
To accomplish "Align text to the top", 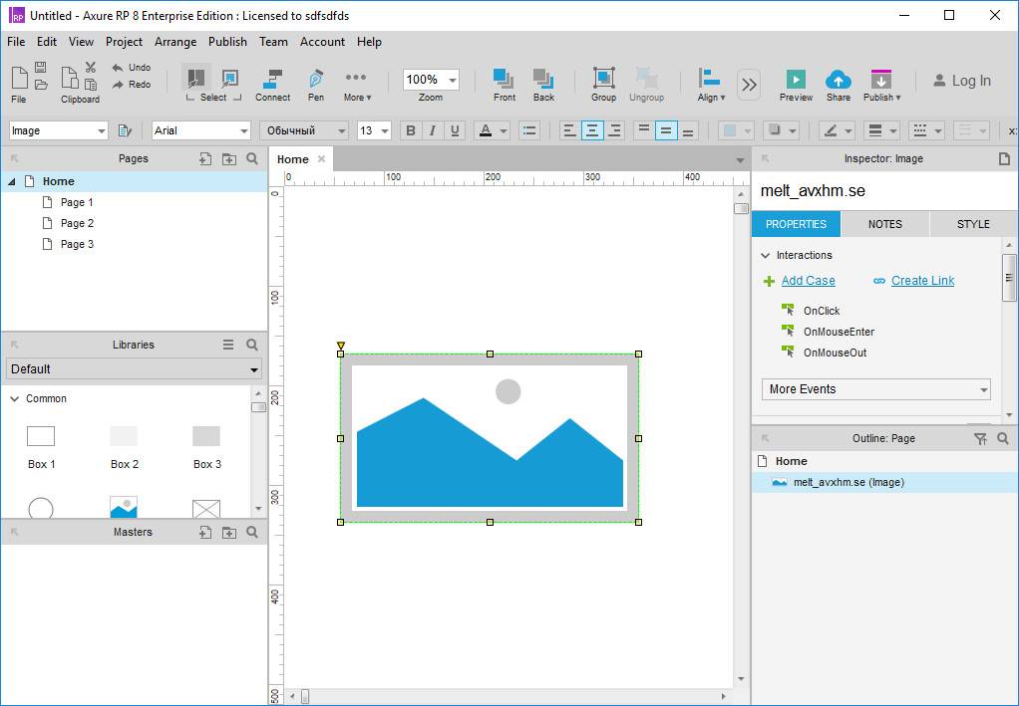I will click(643, 130).
